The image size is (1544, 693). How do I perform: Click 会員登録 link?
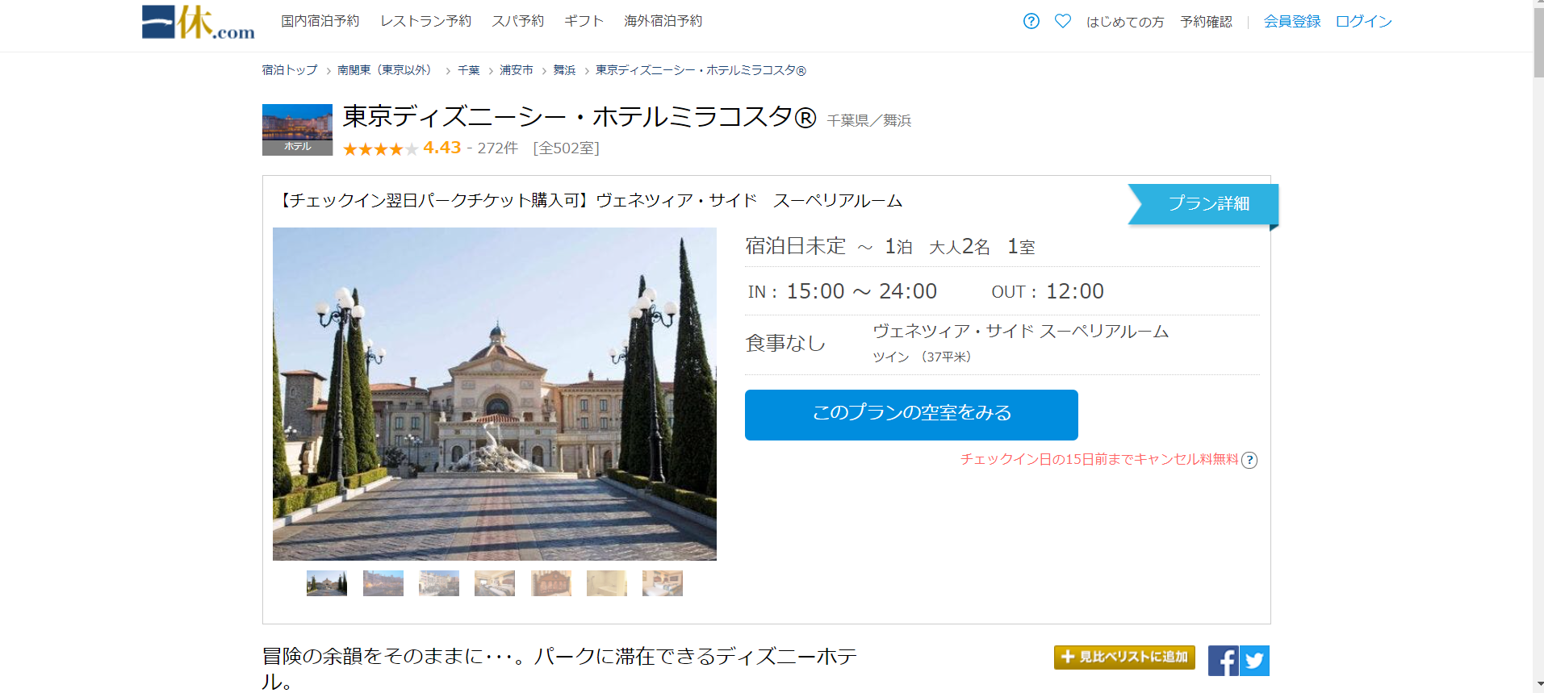pyautogui.click(x=1292, y=22)
